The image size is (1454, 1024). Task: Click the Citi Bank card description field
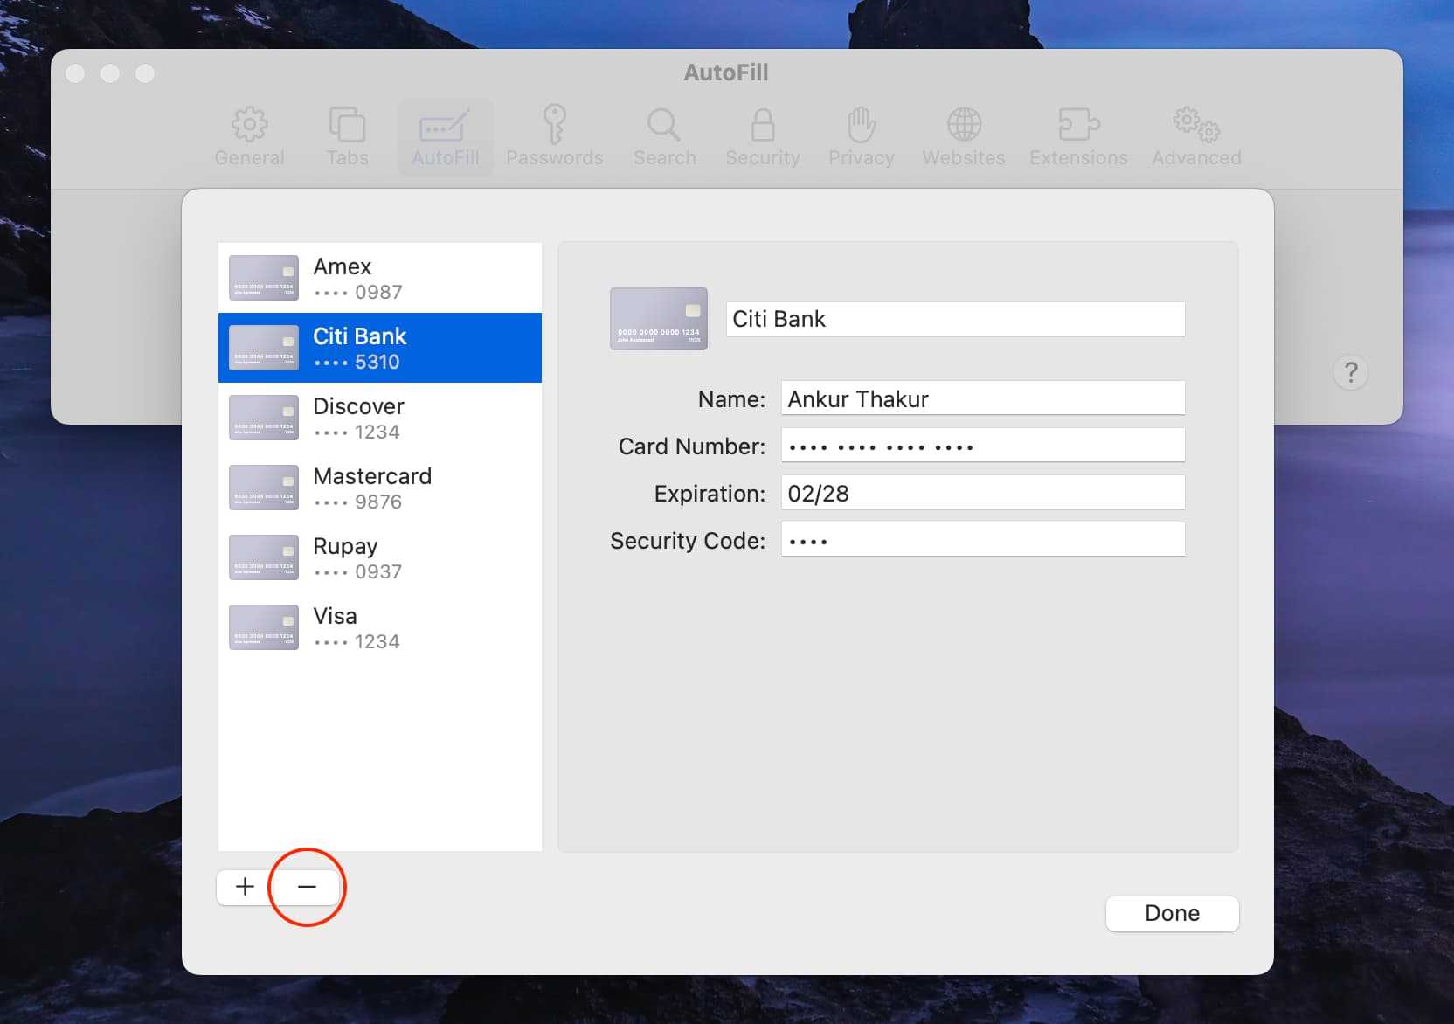(955, 319)
